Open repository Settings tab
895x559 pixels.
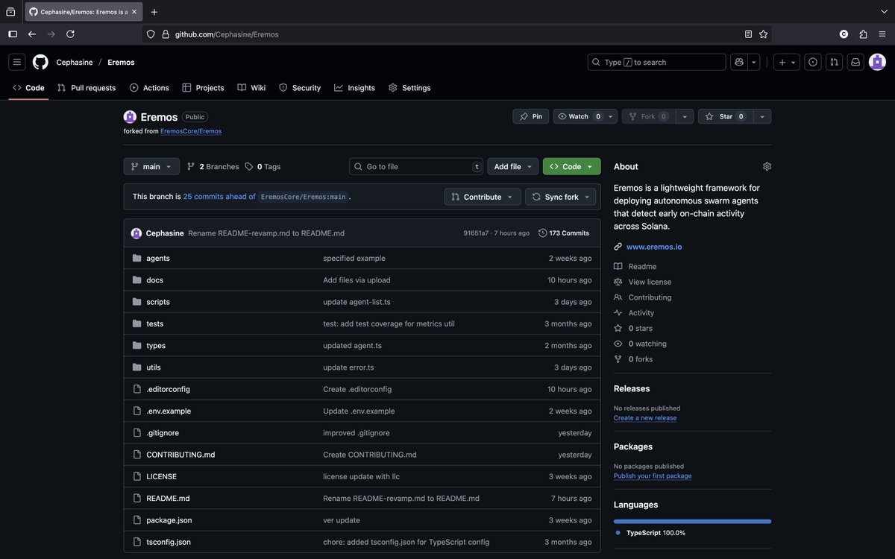click(409, 88)
